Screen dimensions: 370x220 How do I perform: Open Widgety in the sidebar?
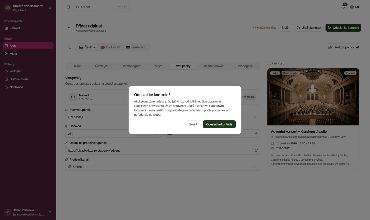pyautogui.click(x=28, y=71)
